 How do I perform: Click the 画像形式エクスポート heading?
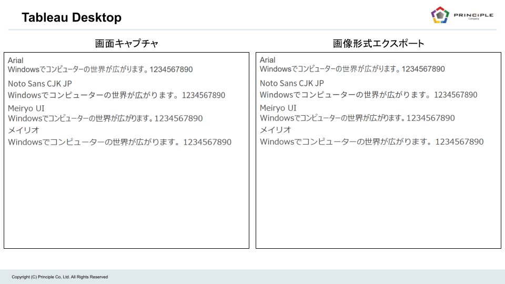378,44
